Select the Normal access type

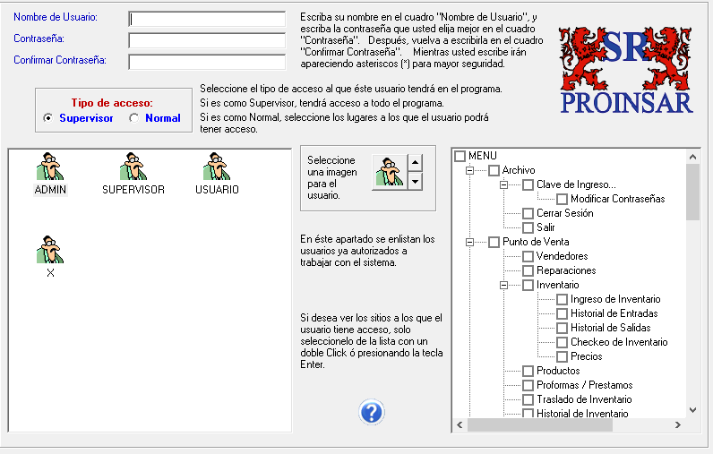(134, 118)
